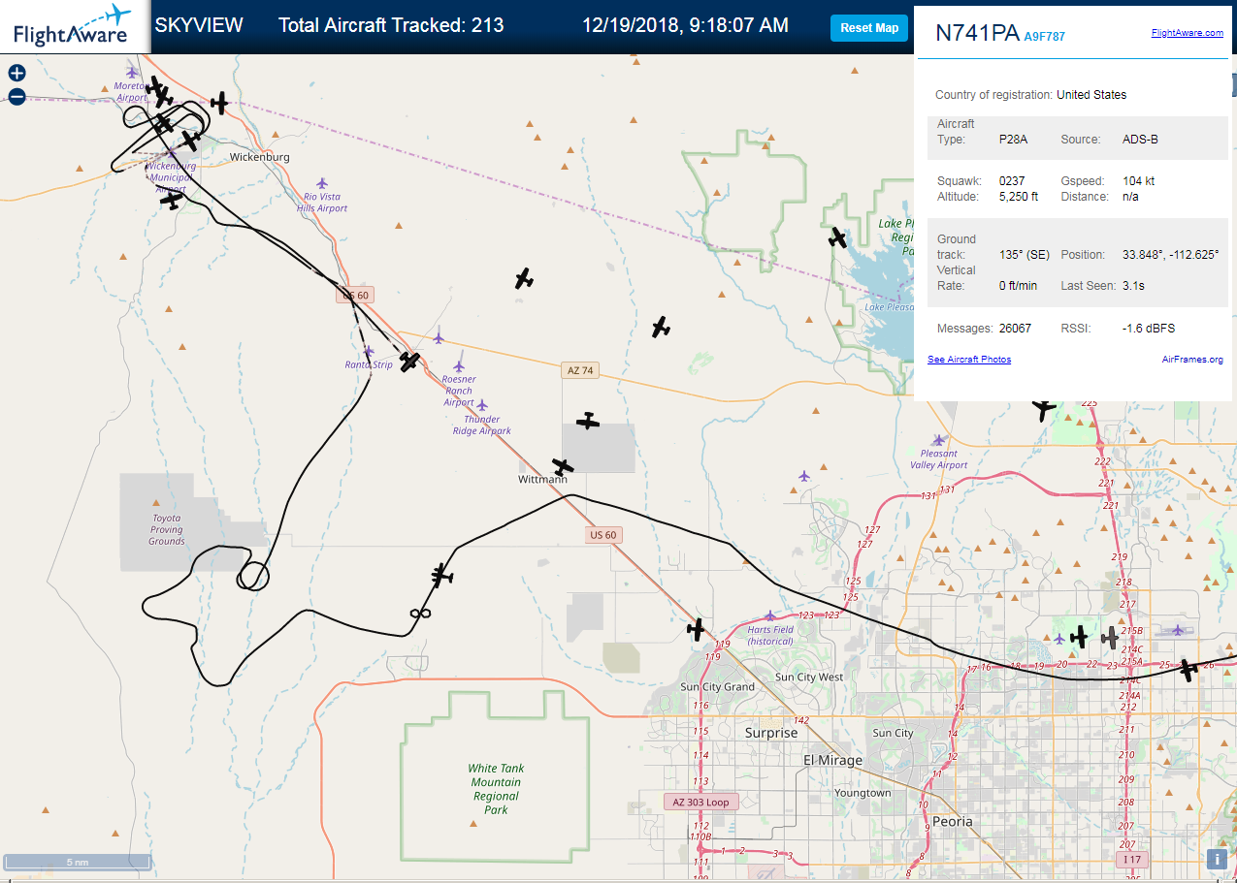Image resolution: width=1237 pixels, height=883 pixels.
Task: Select the squawk value 0237
Action: tap(1012, 181)
